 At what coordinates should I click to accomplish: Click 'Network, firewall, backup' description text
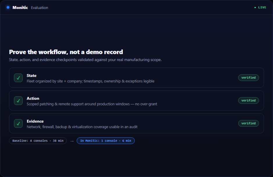[x=82, y=127]
